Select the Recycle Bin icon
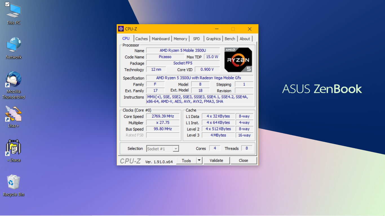Viewport: 385px width, 216px height. (x=14, y=186)
